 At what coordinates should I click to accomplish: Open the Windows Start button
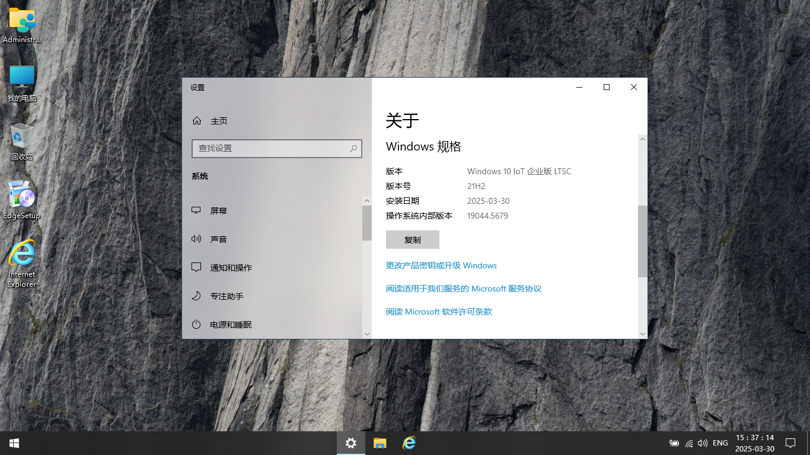tap(14, 443)
